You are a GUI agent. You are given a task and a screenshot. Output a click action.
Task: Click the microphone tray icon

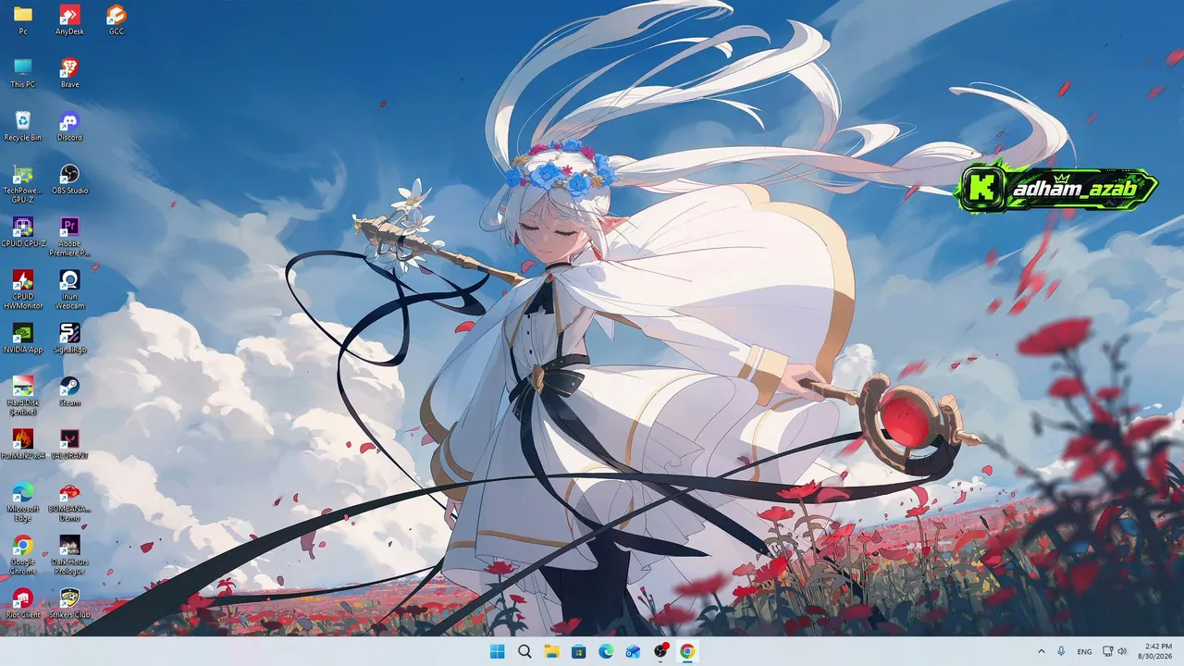(1061, 651)
